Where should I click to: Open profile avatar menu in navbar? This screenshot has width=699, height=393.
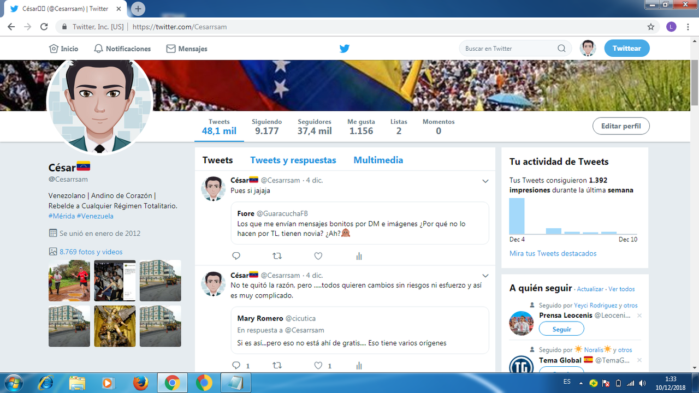[588, 48]
